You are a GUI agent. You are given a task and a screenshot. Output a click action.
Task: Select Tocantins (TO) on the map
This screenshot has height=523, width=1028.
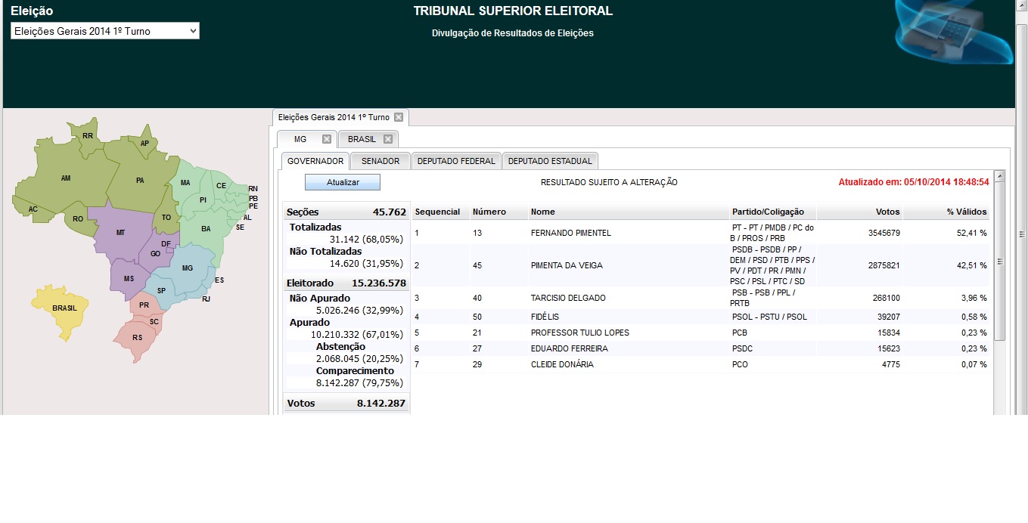pyautogui.click(x=166, y=218)
